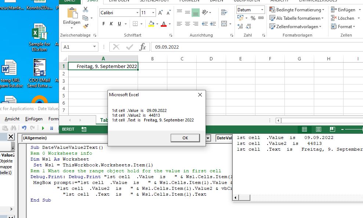Screen dimensions: 363x218
Task: Click the large Einfügen clipboard paste icon
Action: point(72,13)
